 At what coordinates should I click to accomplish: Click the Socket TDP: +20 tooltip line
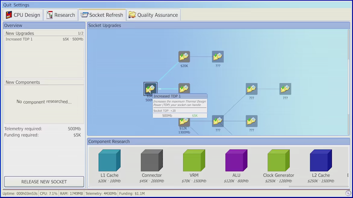164,111
